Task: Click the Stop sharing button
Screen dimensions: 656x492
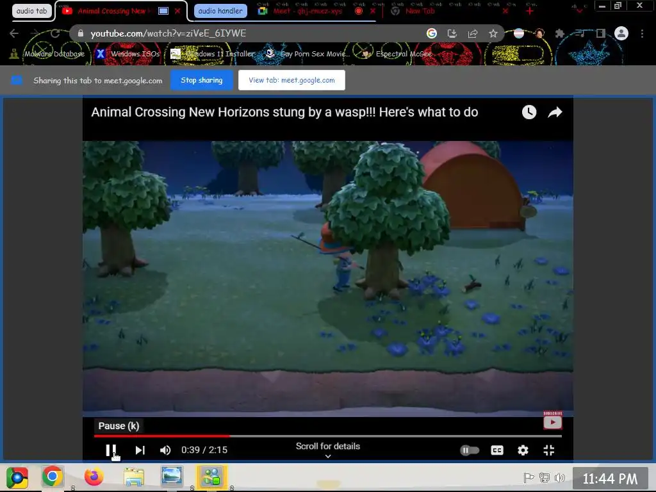Action: click(x=202, y=80)
